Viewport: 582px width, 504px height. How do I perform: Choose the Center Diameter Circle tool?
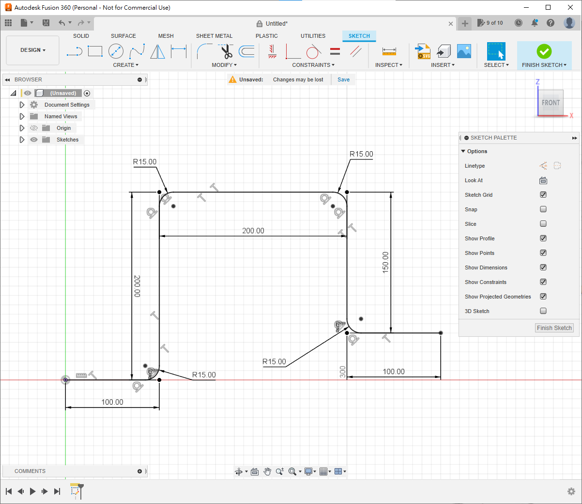116,51
